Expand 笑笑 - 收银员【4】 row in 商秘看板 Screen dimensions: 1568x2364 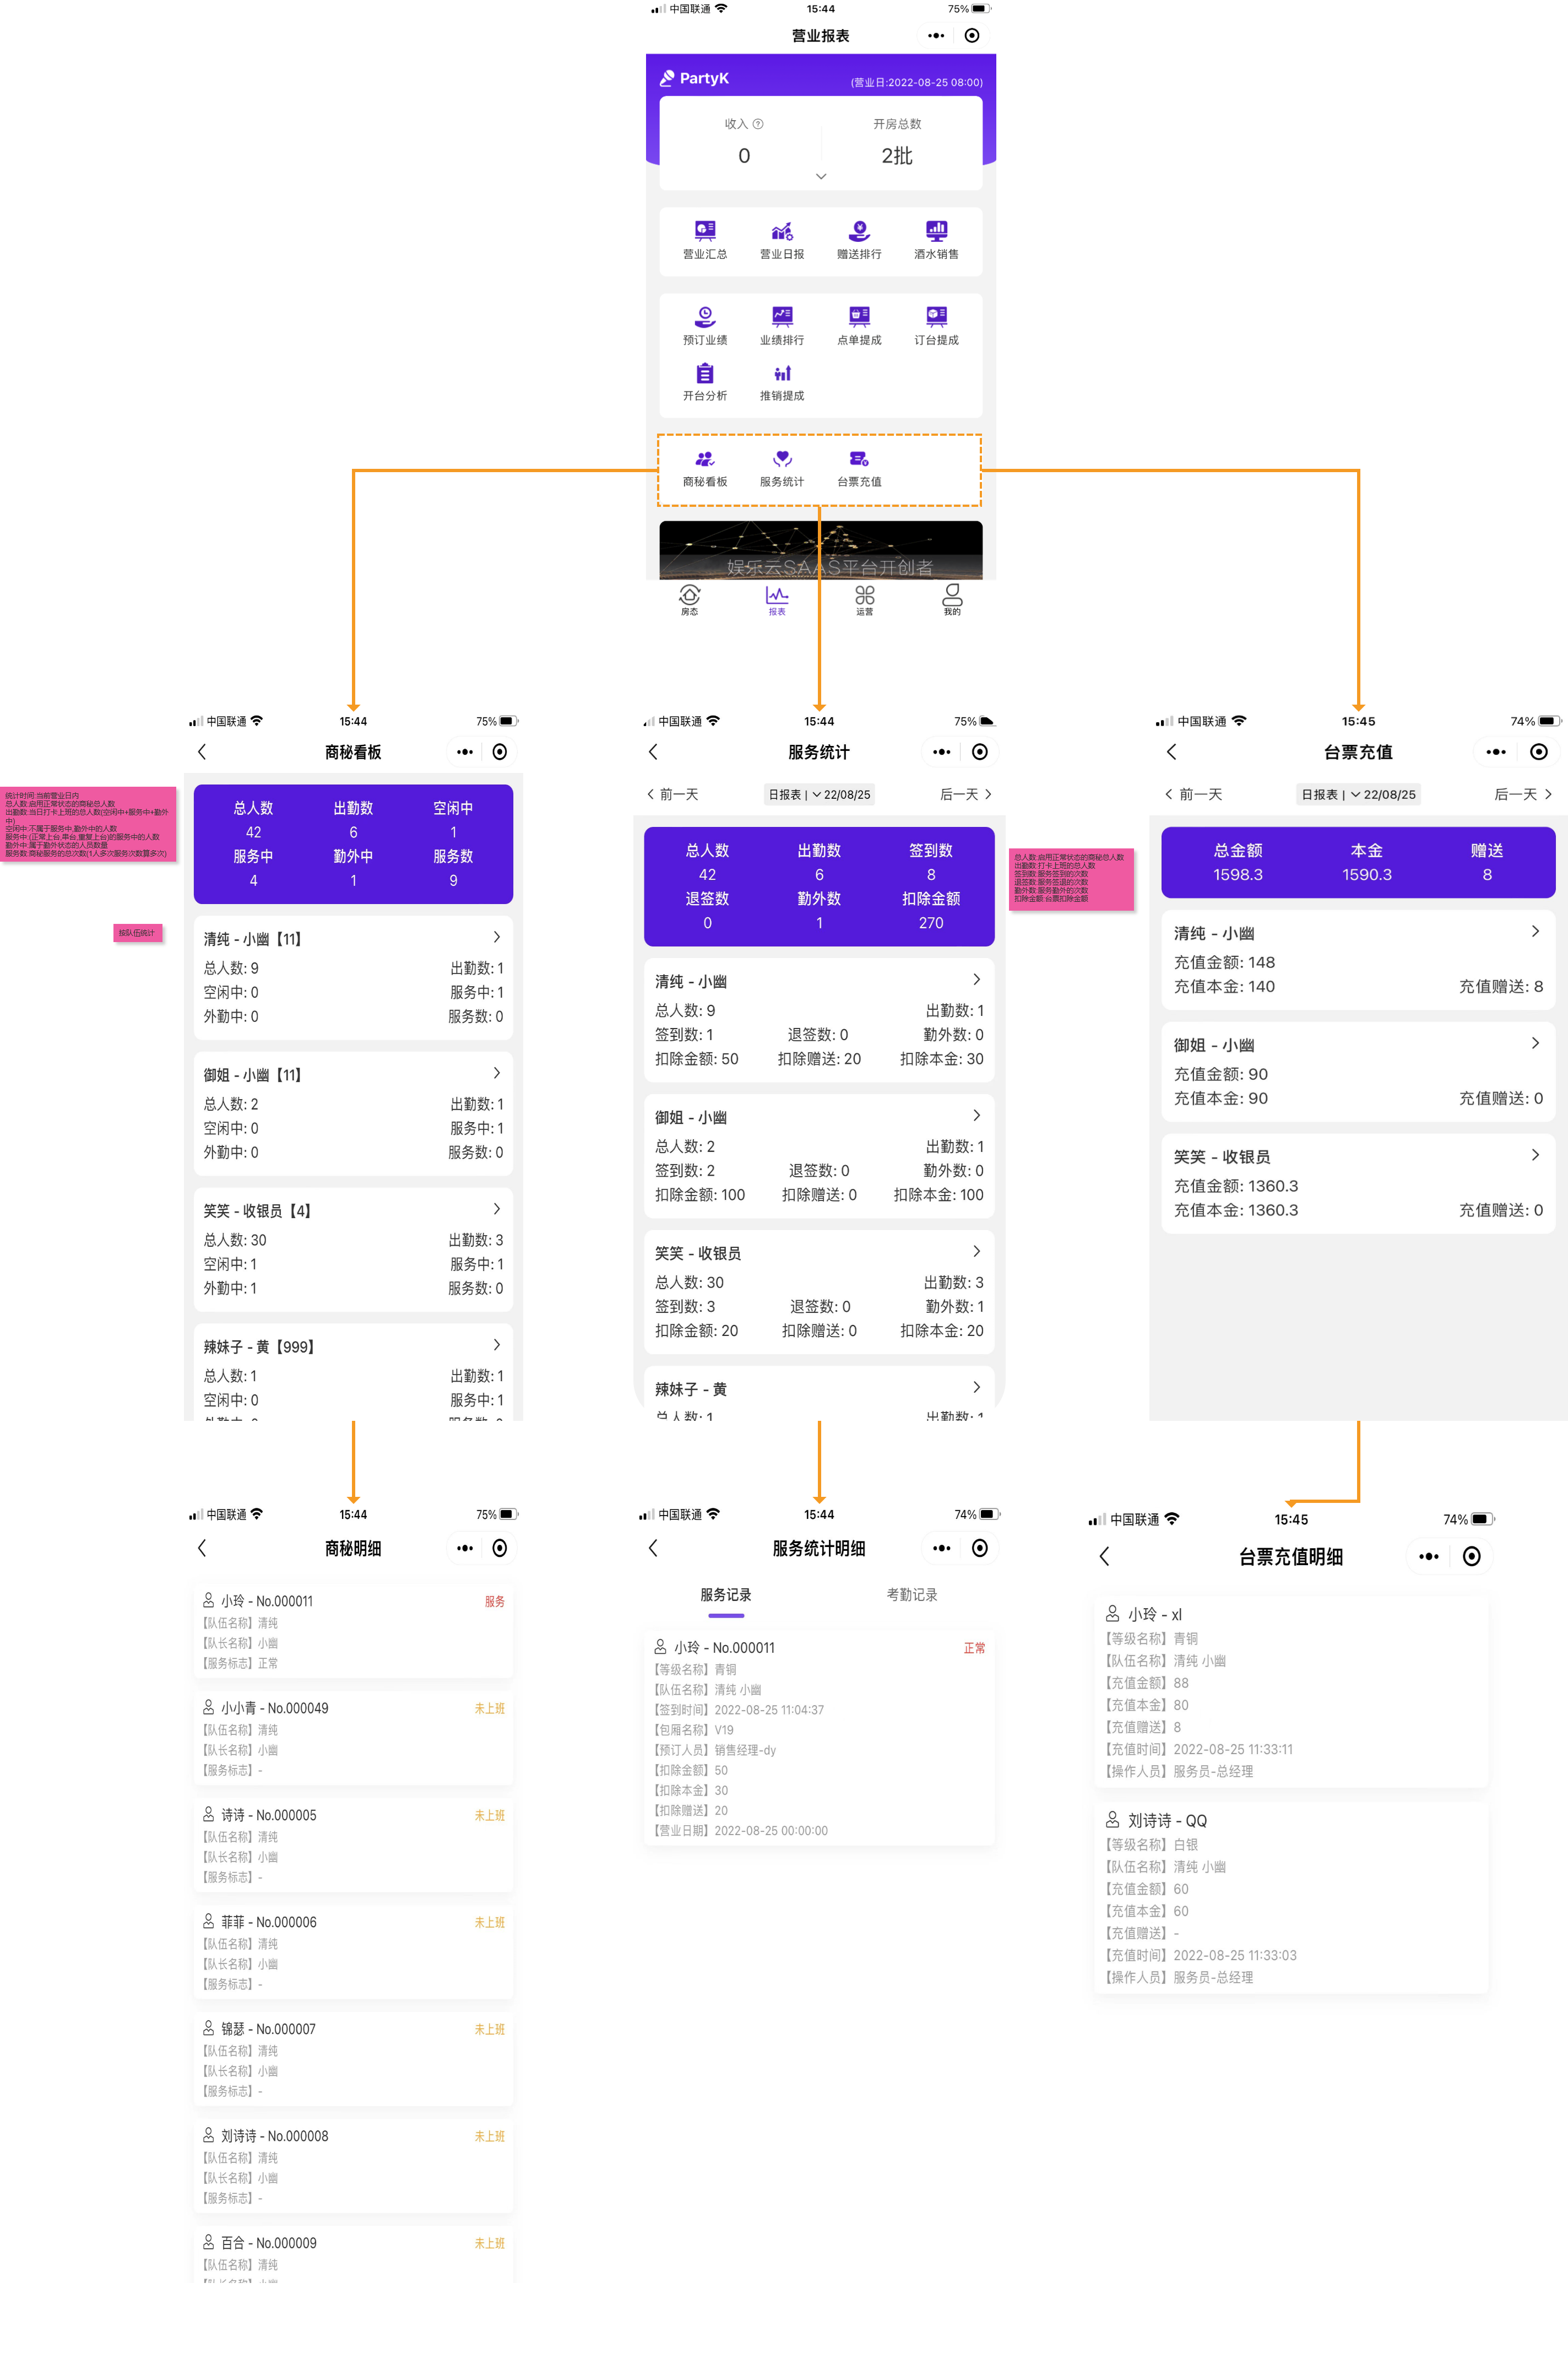click(353, 1250)
